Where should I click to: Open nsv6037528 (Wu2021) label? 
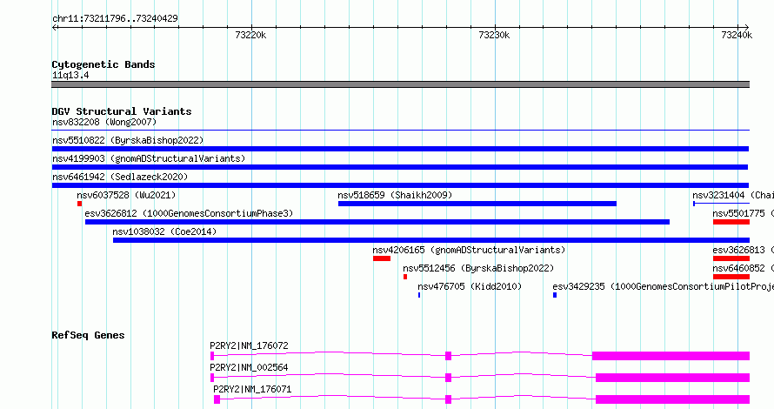pyautogui.click(x=126, y=195)
